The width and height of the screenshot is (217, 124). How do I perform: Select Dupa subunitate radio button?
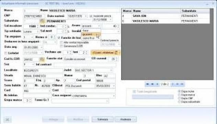(179, 102)
